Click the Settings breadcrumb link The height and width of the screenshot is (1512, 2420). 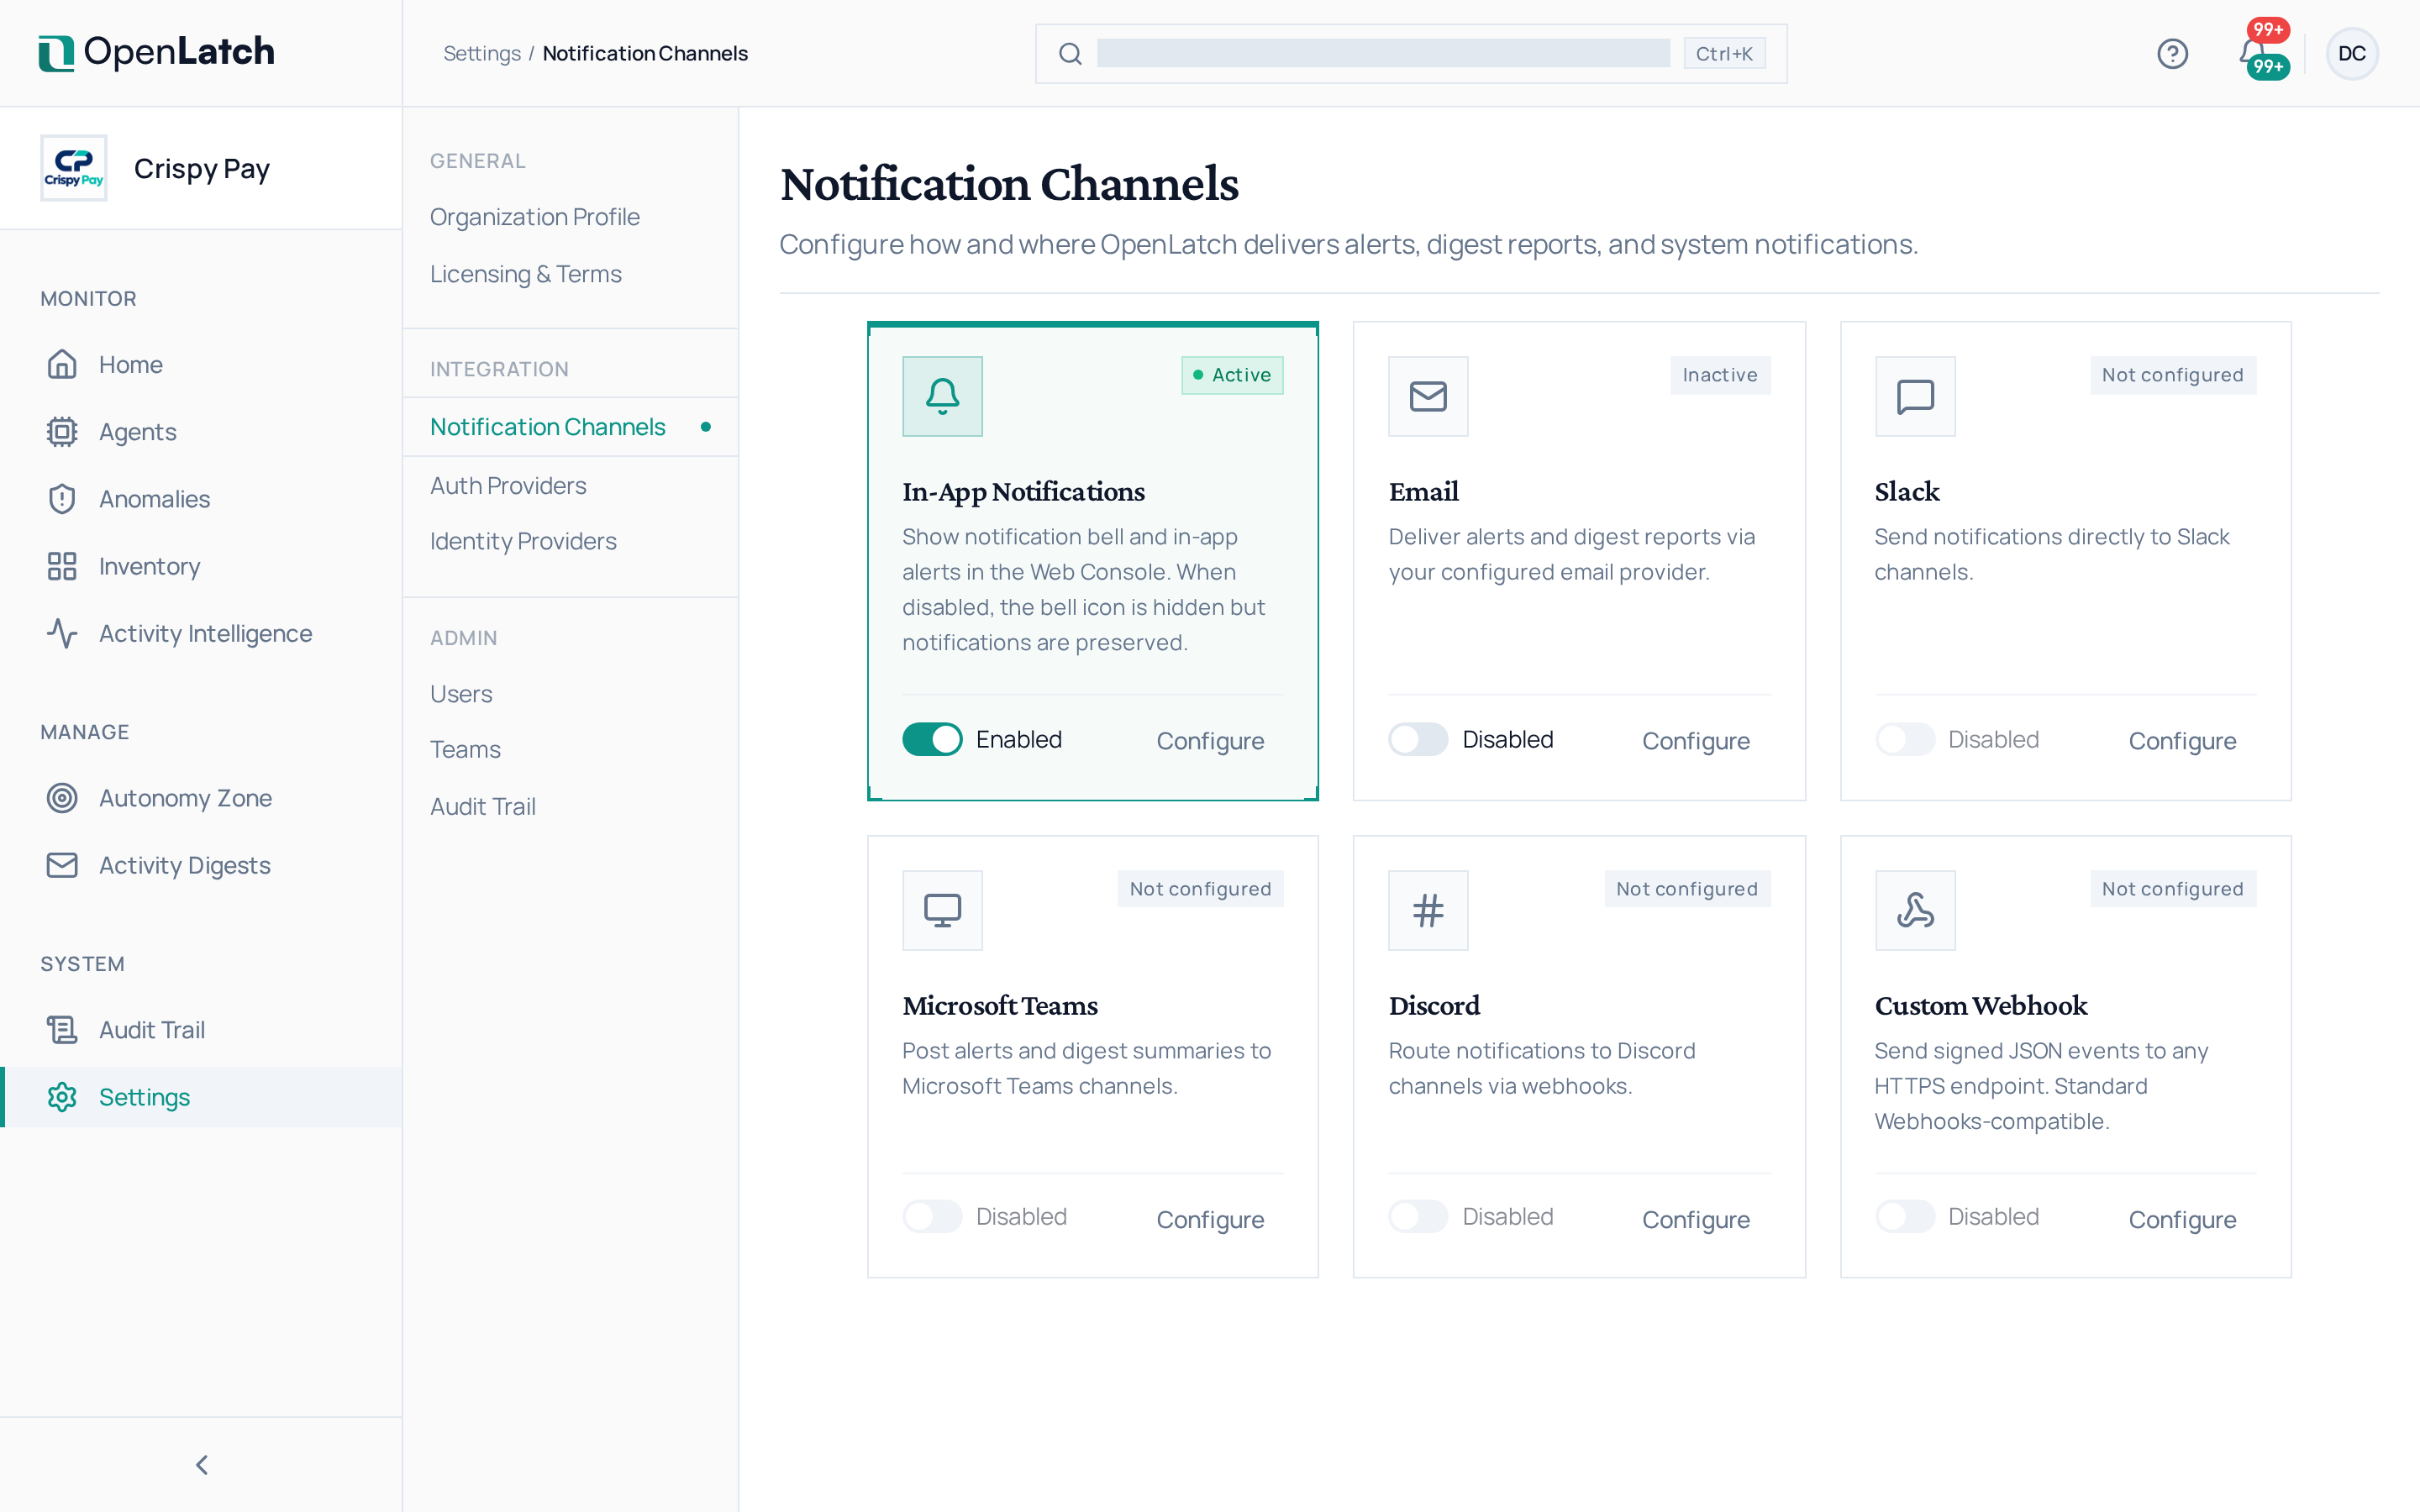click(481, 53)
